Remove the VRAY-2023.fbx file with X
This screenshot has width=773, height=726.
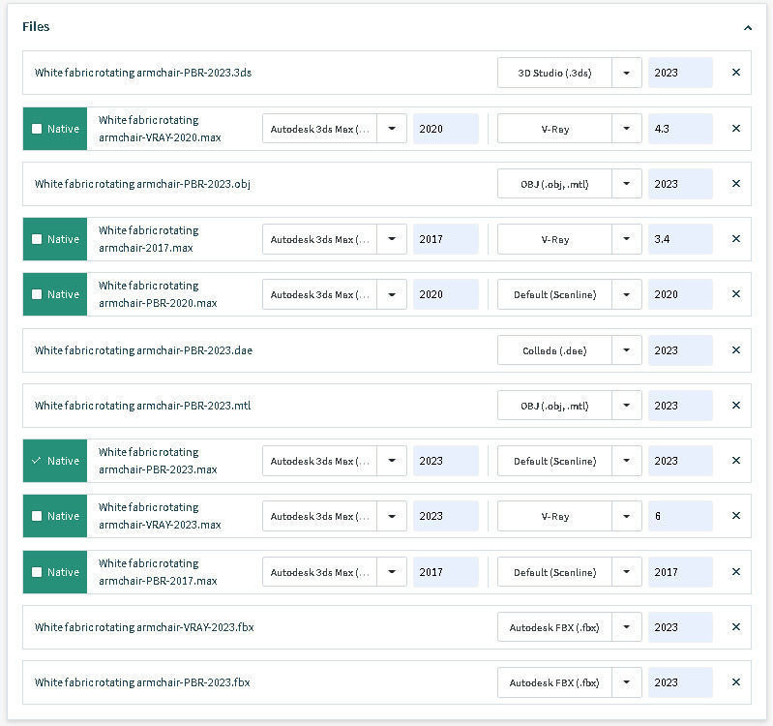tap(735, 627)
